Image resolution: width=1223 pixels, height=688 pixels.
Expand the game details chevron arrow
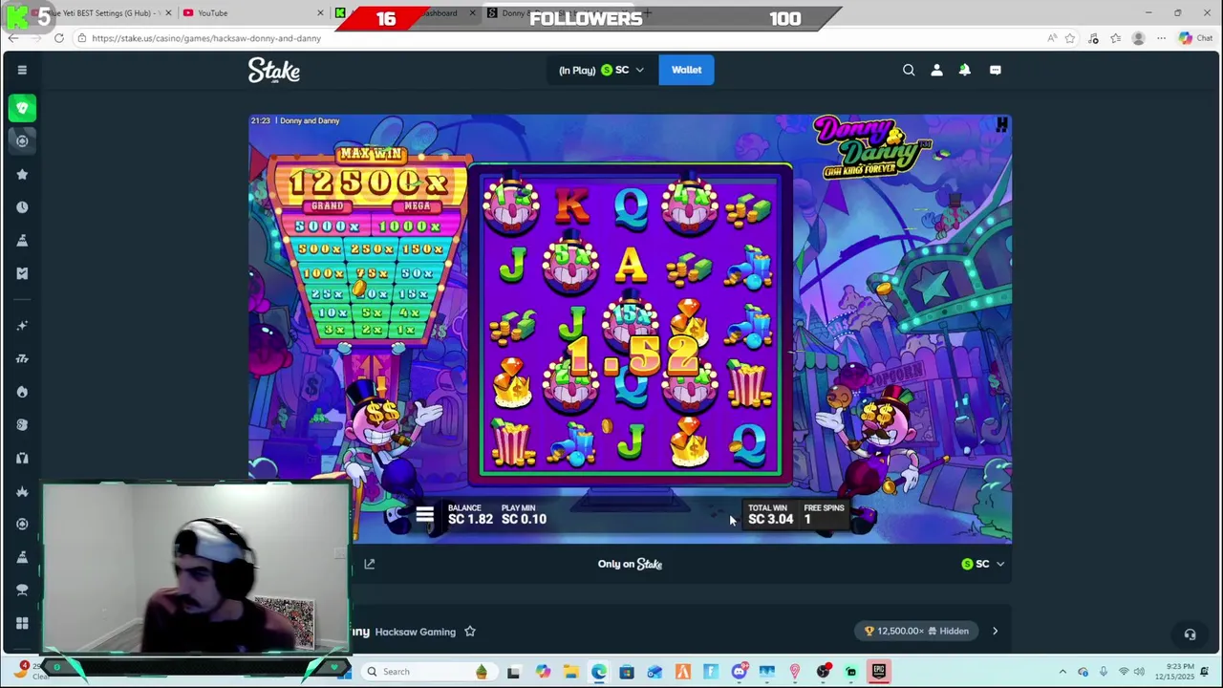coord(995,631)
